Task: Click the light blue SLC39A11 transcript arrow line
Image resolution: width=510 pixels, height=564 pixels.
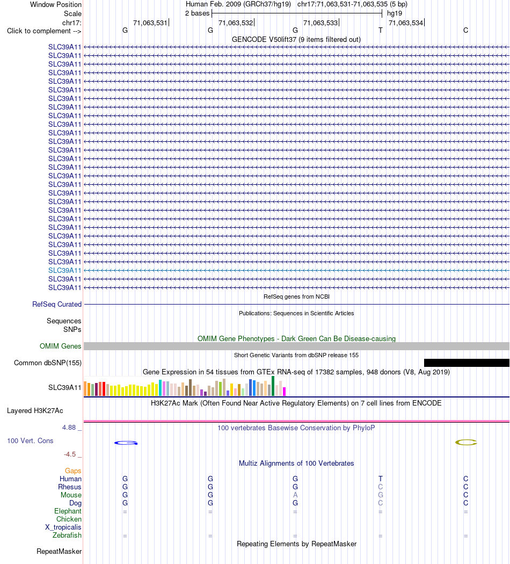Action: pos(296,271)
